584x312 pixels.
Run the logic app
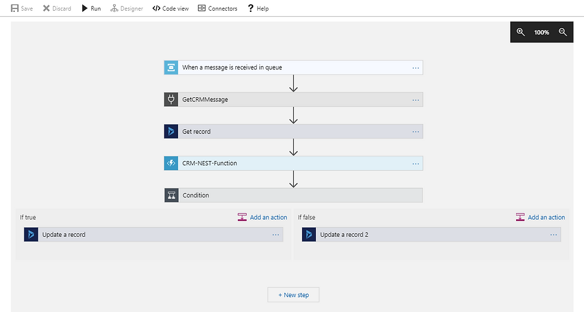point(91,8)
